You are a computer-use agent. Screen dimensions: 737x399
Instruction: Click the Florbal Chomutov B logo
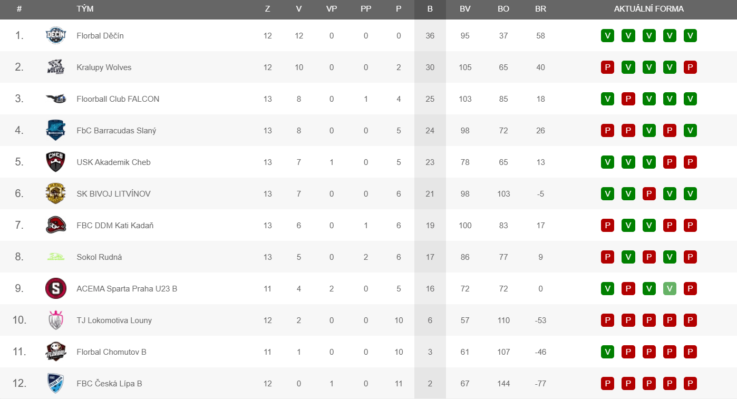55,352
